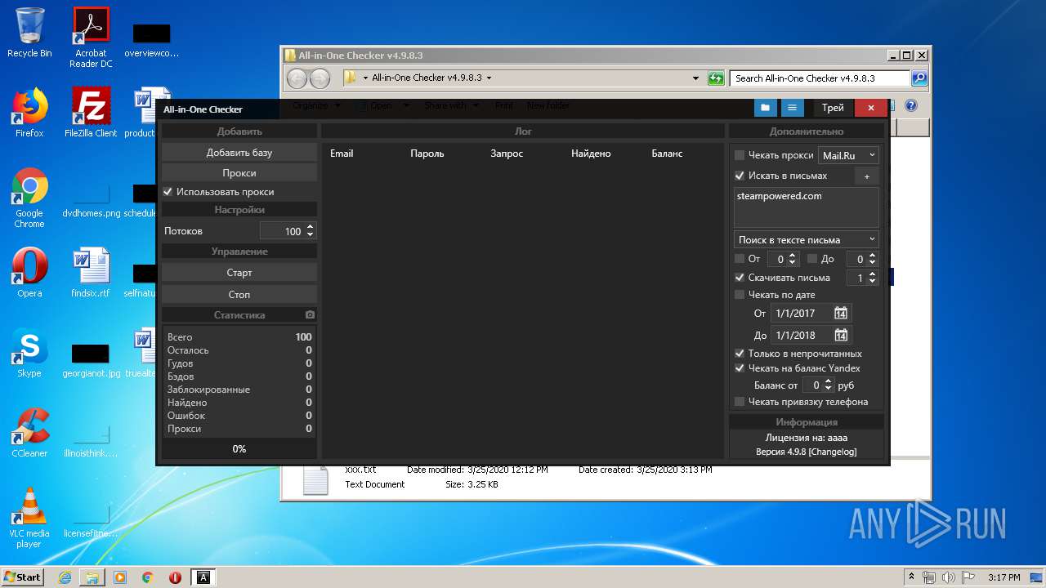The width and height of the screenshot is (1046, 588).
Task: Click the Добавить базу button
Action: coord(239,153)
